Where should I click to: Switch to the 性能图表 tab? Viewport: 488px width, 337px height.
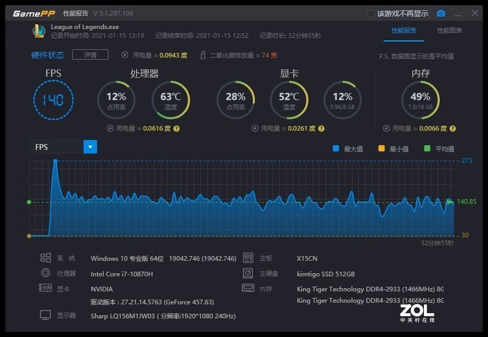pyautogui.click(x=450, y=30)
